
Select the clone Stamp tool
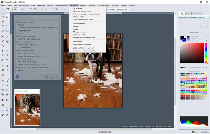coord(3,50)
